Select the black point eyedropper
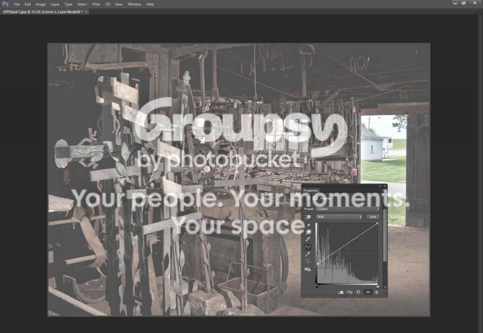The width and height of the screenshot is (483, 333). 308,225
